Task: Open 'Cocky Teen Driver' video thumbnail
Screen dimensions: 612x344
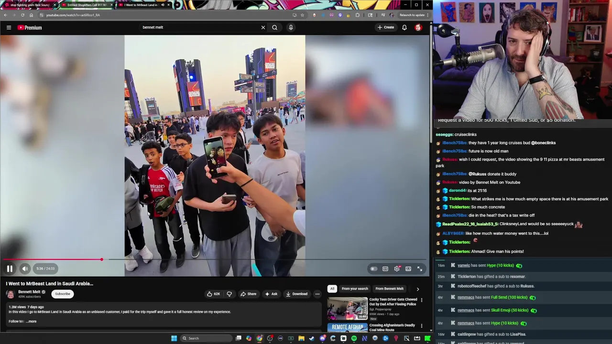Action: (348, 309)
